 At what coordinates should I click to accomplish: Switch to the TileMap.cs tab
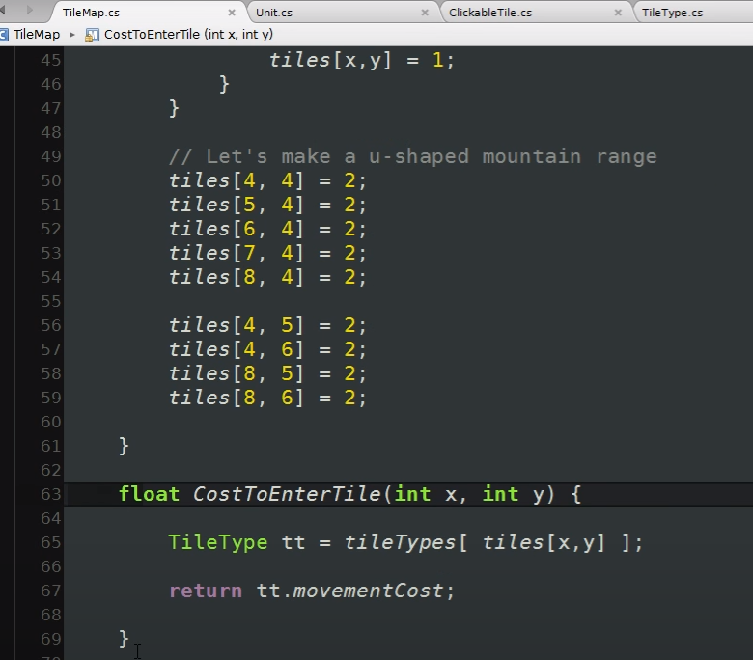click(91, 13)
